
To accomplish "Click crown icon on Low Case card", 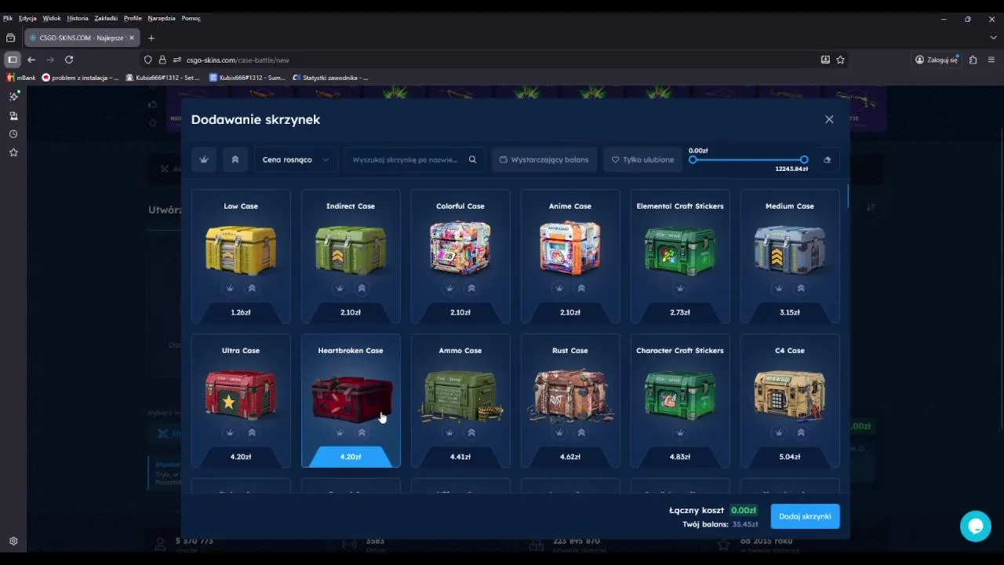I will click(230, 288).
